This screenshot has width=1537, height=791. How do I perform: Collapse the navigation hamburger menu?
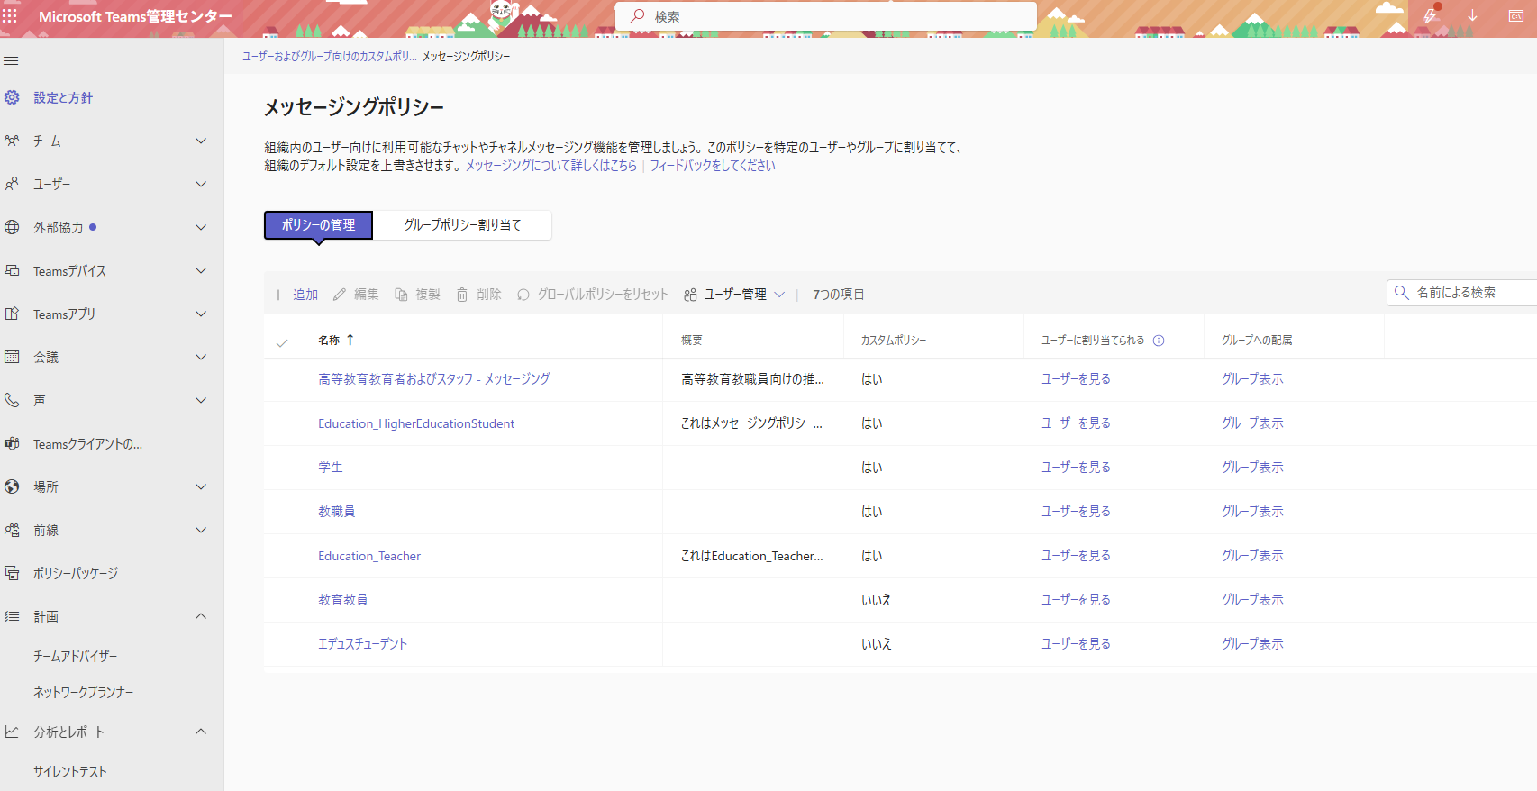(11, 61)
